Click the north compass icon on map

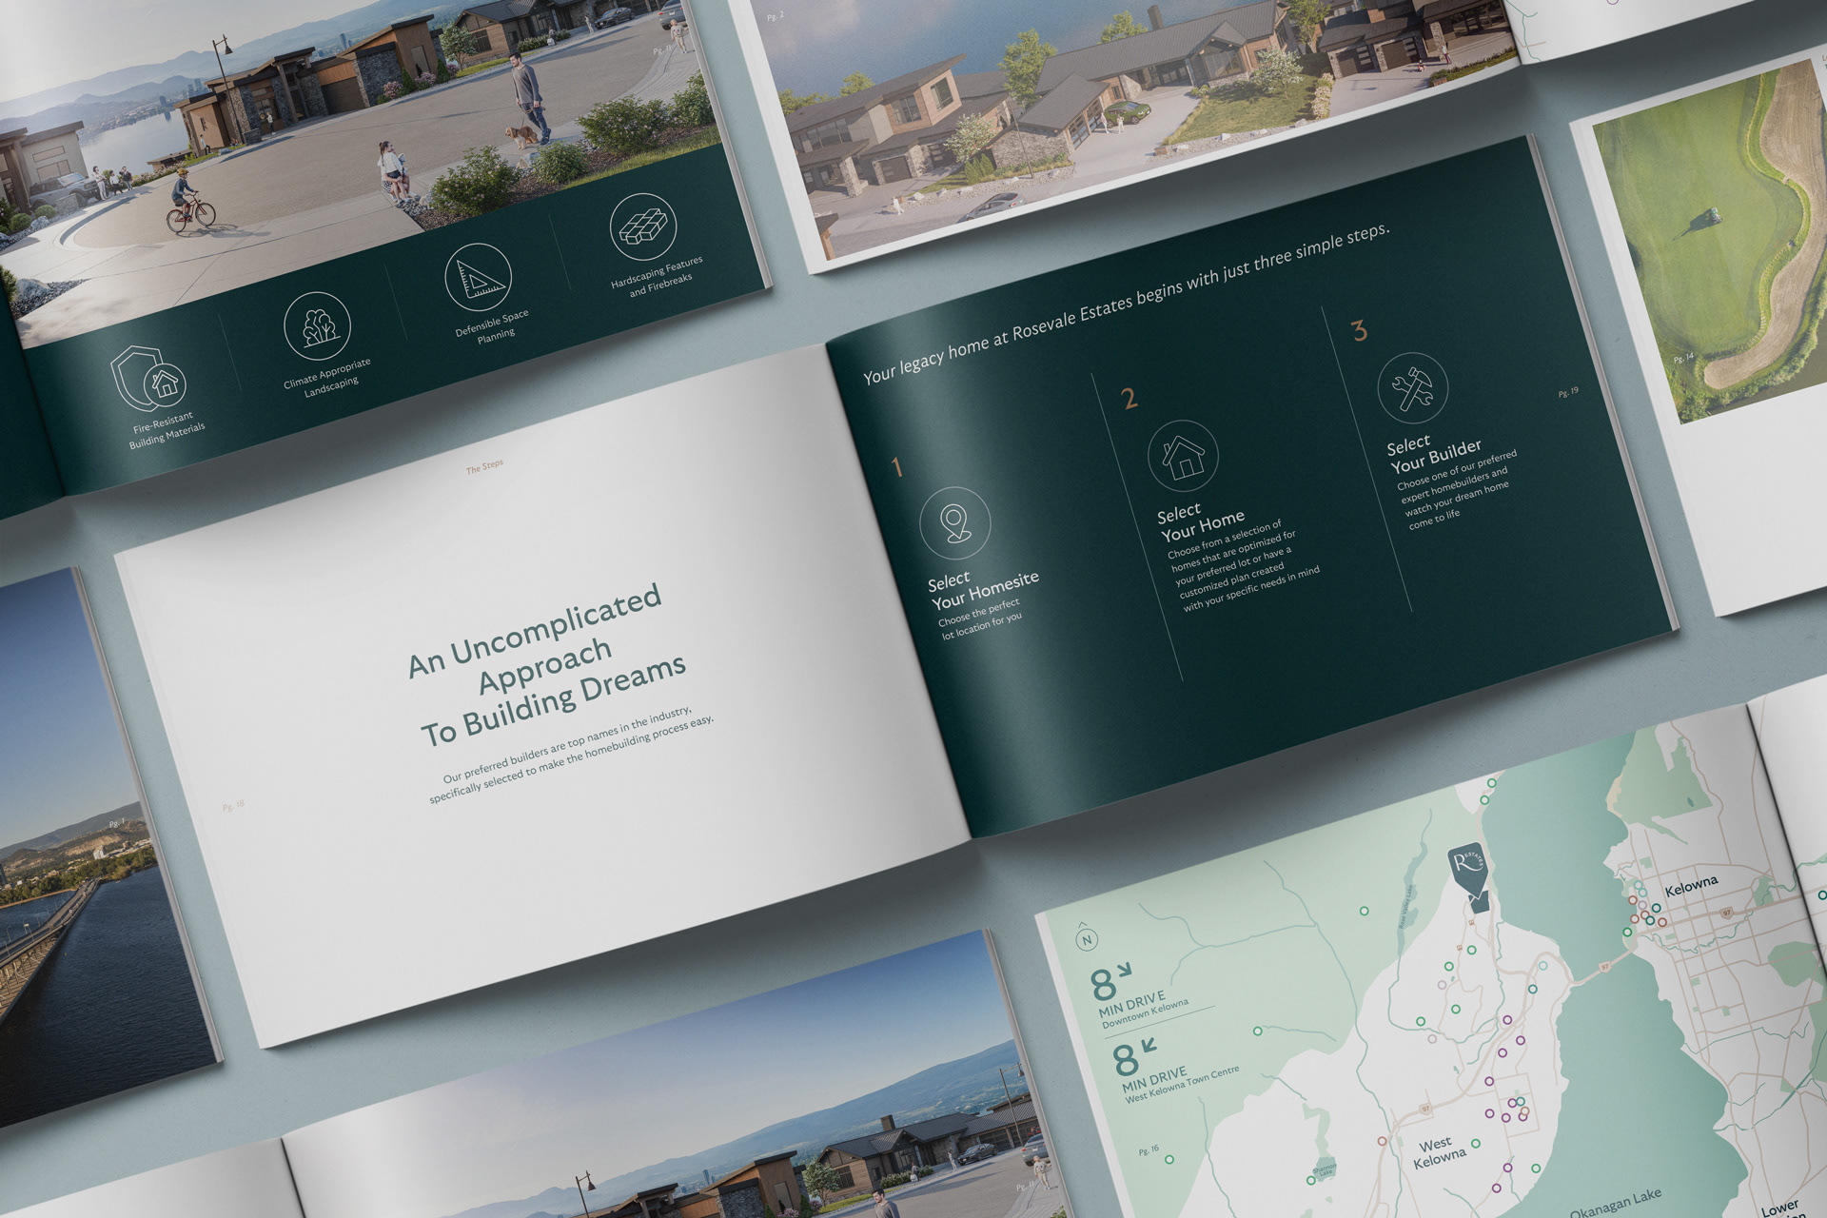1086,939
